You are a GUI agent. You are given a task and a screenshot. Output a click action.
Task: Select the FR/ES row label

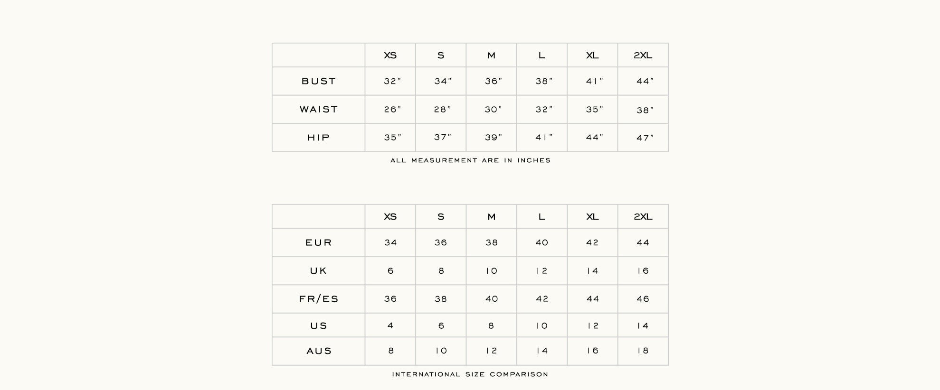coord(318,299)
